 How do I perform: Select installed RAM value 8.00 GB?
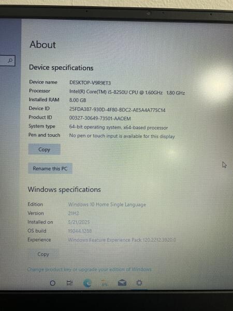pos(78,100)
